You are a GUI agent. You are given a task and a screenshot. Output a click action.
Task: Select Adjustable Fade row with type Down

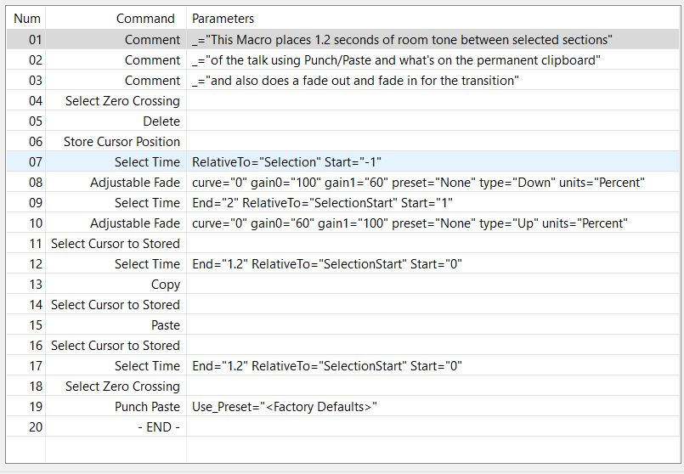point(343,183)
